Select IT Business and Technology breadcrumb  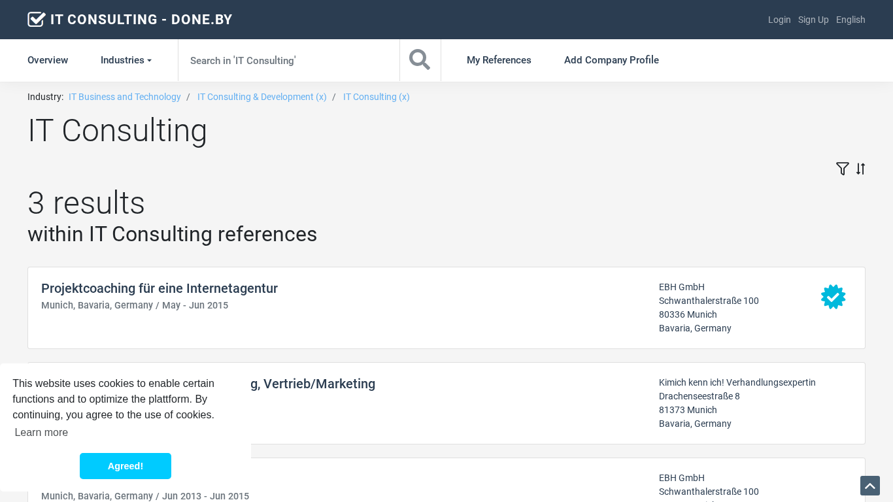(124, 97)
